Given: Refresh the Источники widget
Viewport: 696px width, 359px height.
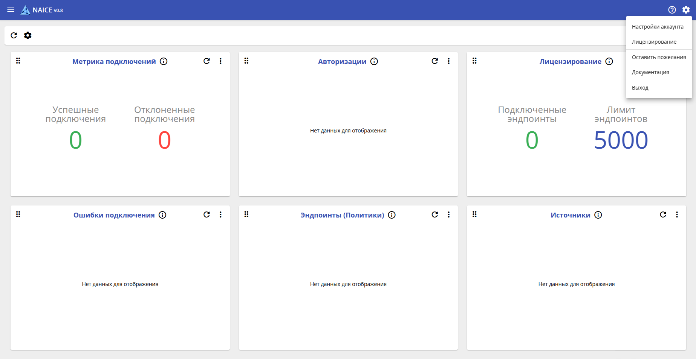Looking at the screenshot, I should coord(663,214).
